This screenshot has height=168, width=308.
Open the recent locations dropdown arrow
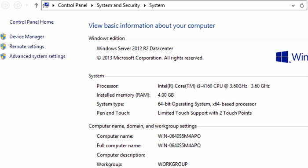(27, 5)
